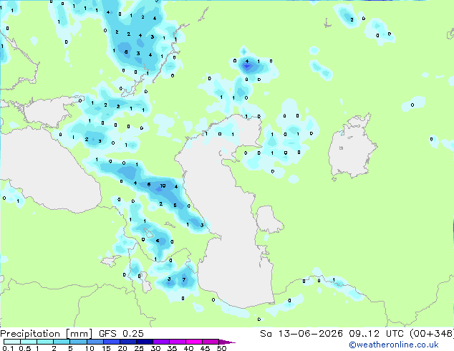Click the "Sa 13-06-2026" date text

(301, 334)
